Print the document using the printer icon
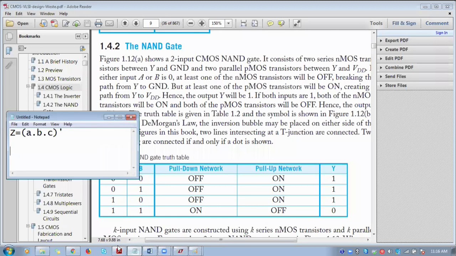The image size is (456, 256). (98, 23)
